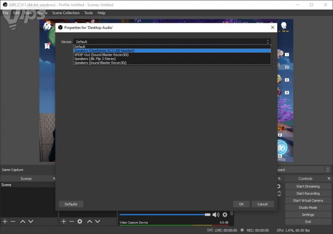The image size is (333, 234).
Task: Click the Defaults button
Action: click(71, 204)
